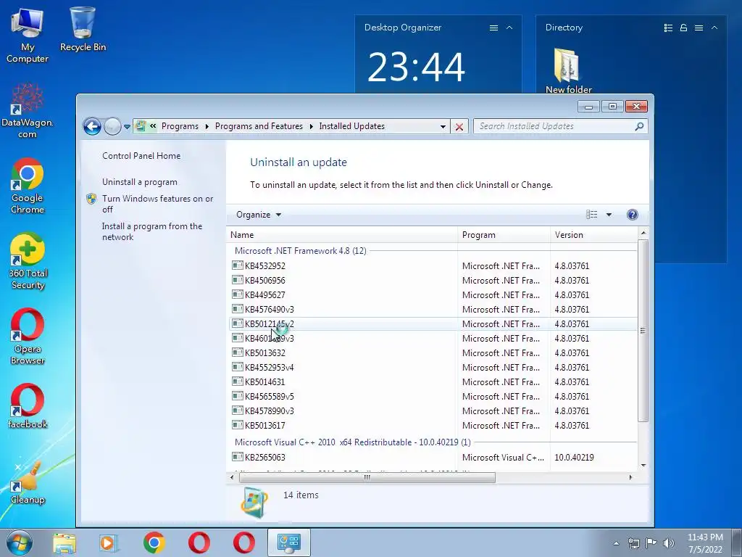
Task: Open second Opera icon in taskbar
Action: (x=243, y=542)
